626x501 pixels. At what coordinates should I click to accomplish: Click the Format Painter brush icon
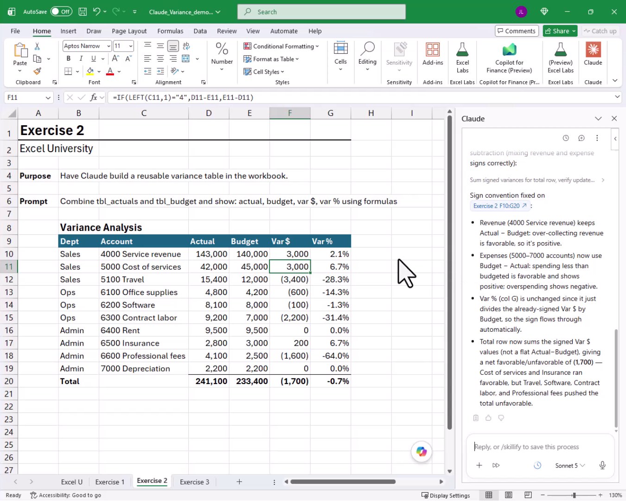(x=37, y=71)
